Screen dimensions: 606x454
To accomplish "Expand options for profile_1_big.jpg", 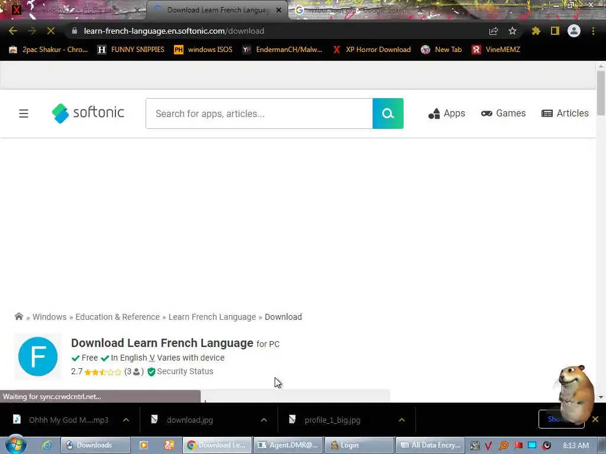I will click(x=402, y=420).
